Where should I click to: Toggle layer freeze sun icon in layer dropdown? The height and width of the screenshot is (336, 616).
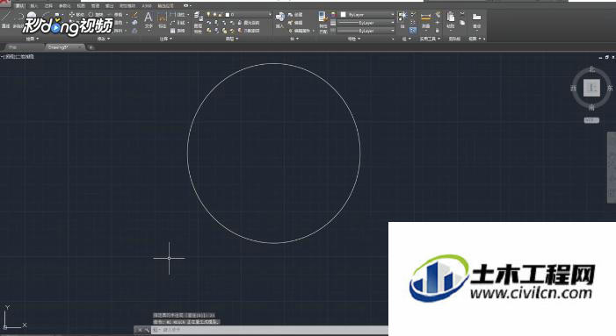pos(214,15)
